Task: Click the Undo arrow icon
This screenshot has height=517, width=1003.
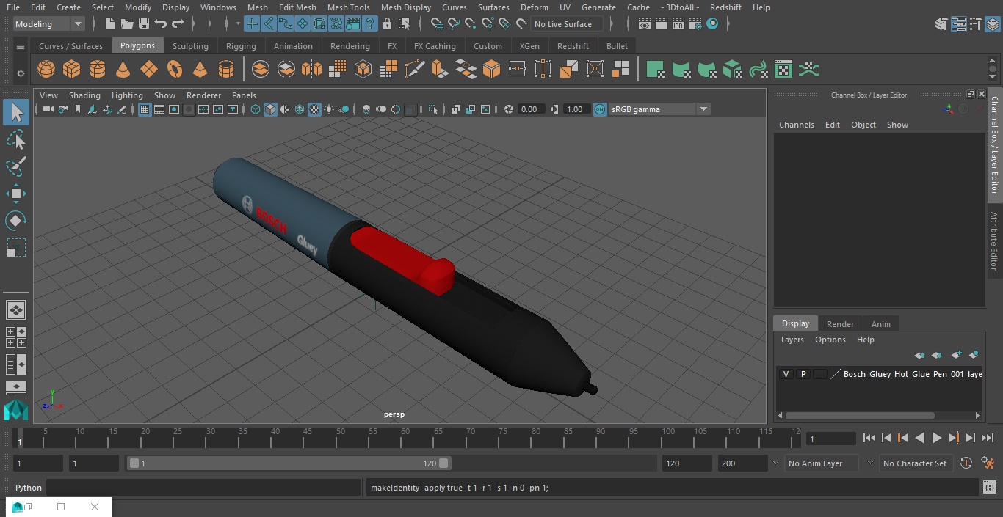Action: (161, 24)
